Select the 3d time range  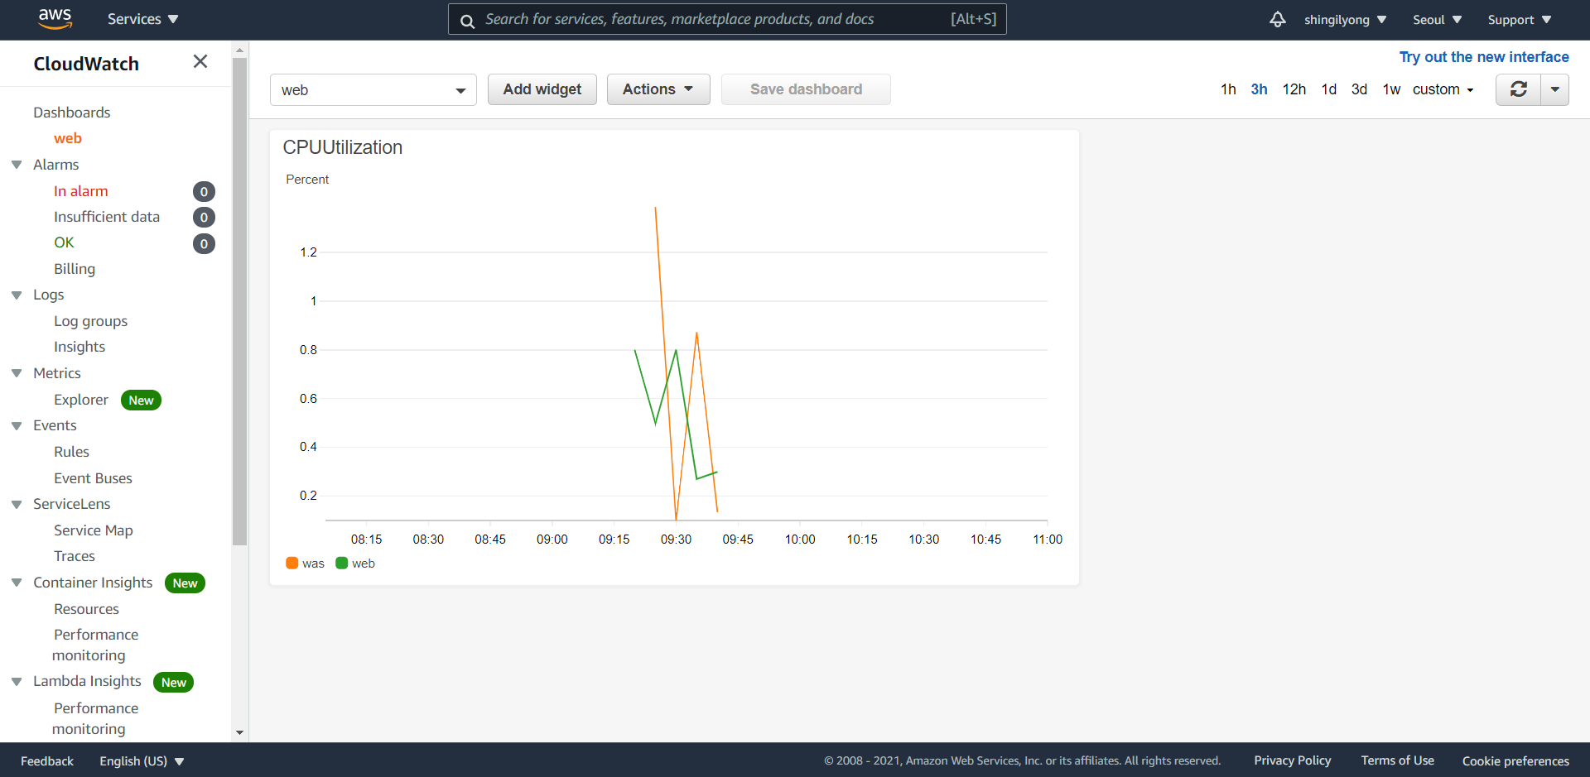[1359, 89]
